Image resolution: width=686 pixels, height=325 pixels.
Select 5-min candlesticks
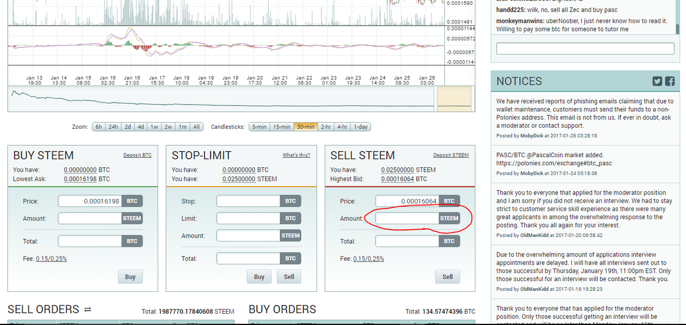[x=259, y=127]
